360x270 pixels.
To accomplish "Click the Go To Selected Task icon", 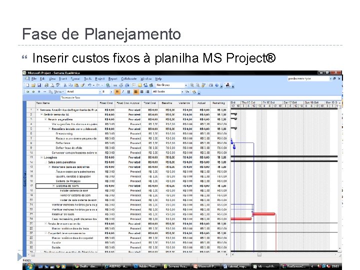I will pyautogui.click(x=203, y=85).
